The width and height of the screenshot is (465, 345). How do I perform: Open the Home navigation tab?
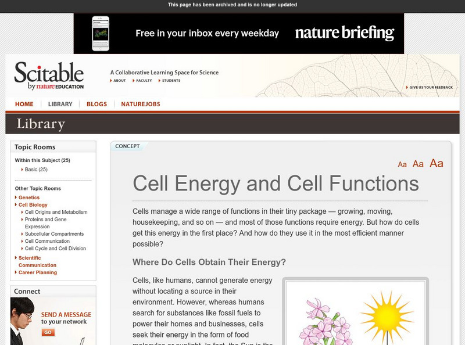pyautogui.click(x=24, y=105)
